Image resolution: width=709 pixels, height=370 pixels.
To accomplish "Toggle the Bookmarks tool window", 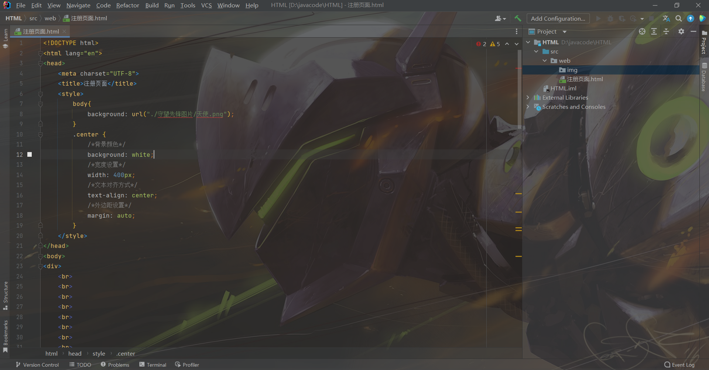I will click(x=5, y=336).
